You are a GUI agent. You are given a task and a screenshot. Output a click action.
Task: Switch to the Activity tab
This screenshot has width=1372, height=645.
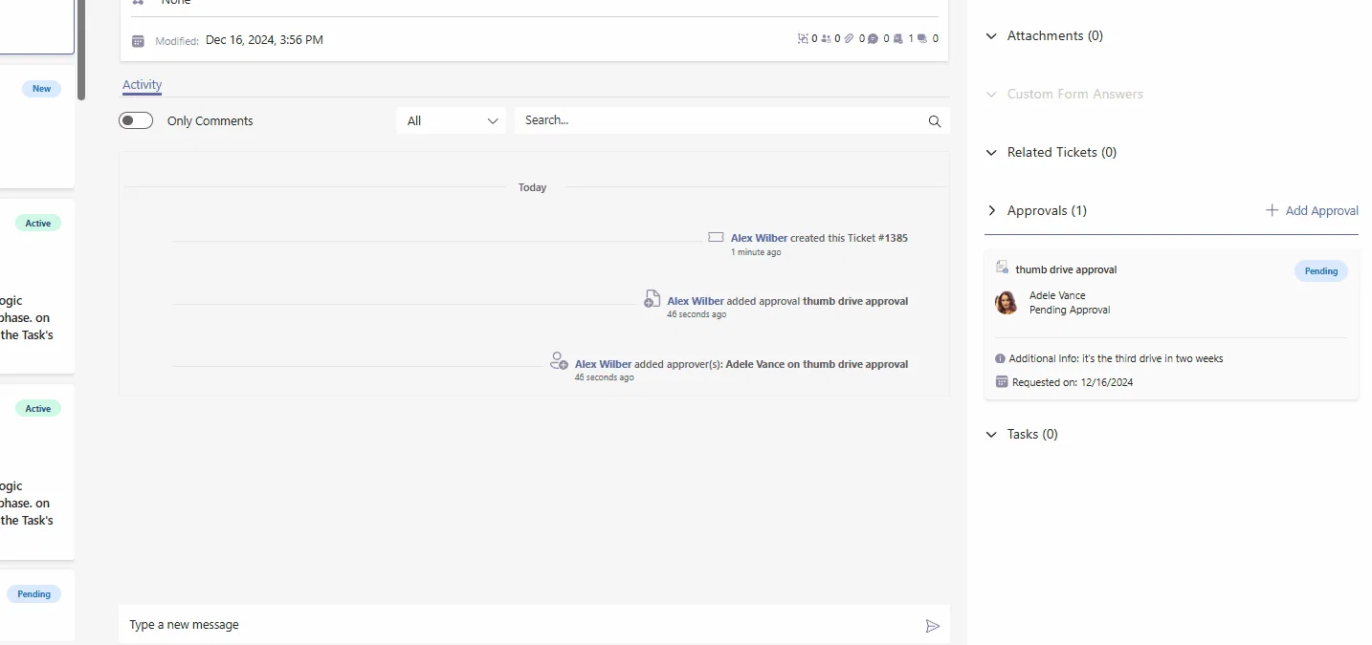point(142,85)
